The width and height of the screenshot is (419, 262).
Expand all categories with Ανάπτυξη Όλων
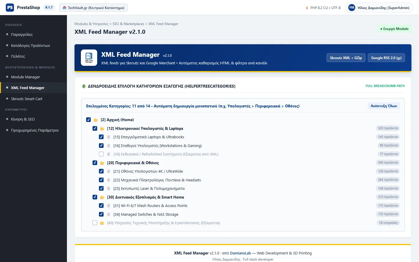click(x=384, y=106)
